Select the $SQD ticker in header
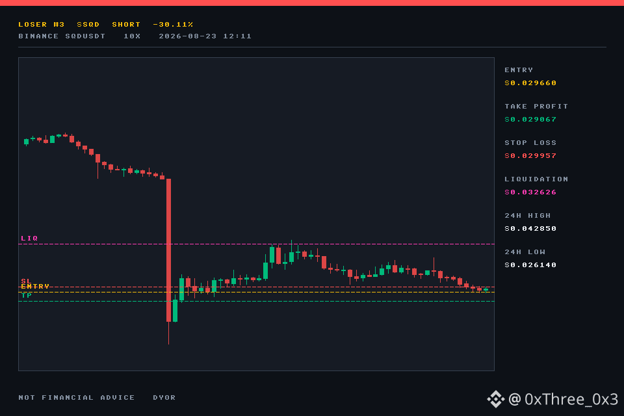 (88, 24)
